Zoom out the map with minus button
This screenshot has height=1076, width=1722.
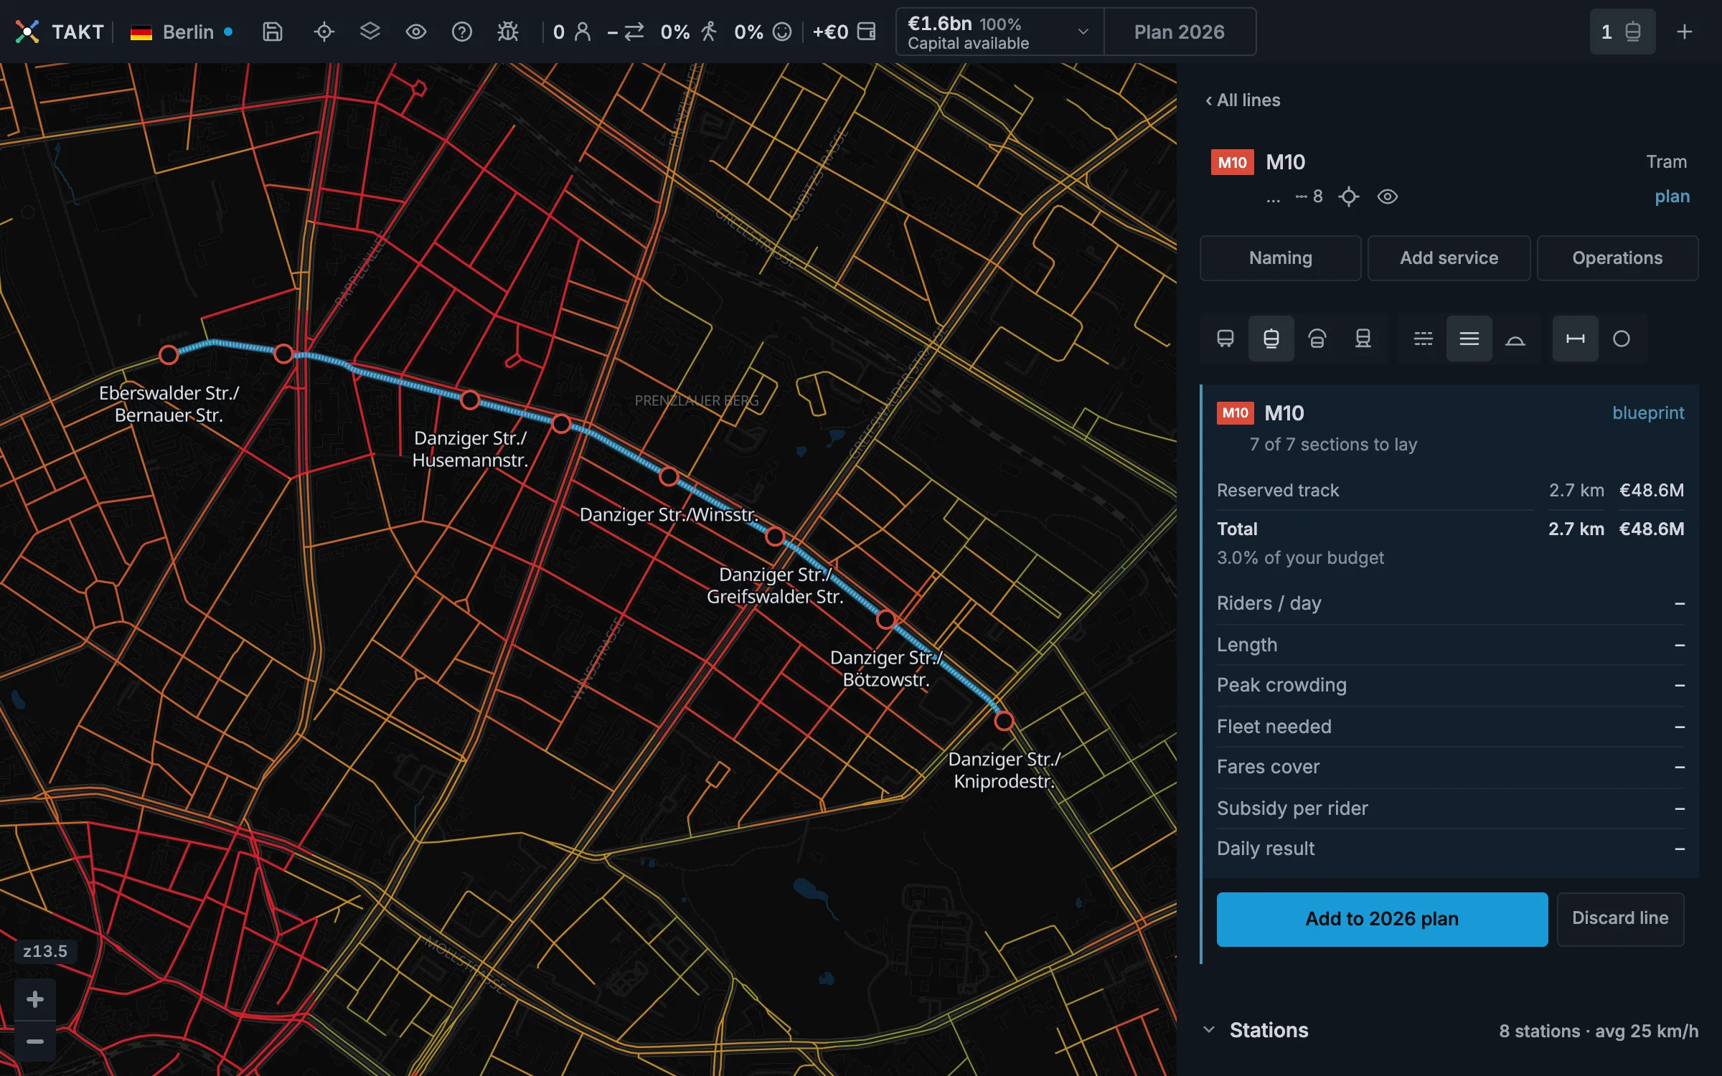coord(35,1042)
